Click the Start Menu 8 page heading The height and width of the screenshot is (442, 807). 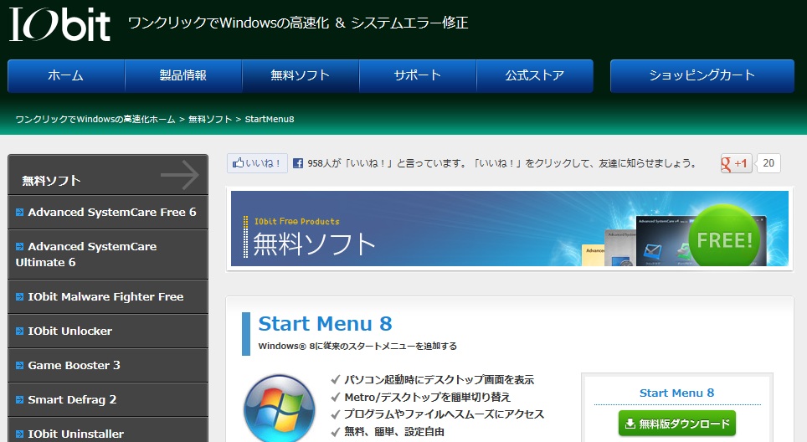pyautogui.click(x=326, y=324)
